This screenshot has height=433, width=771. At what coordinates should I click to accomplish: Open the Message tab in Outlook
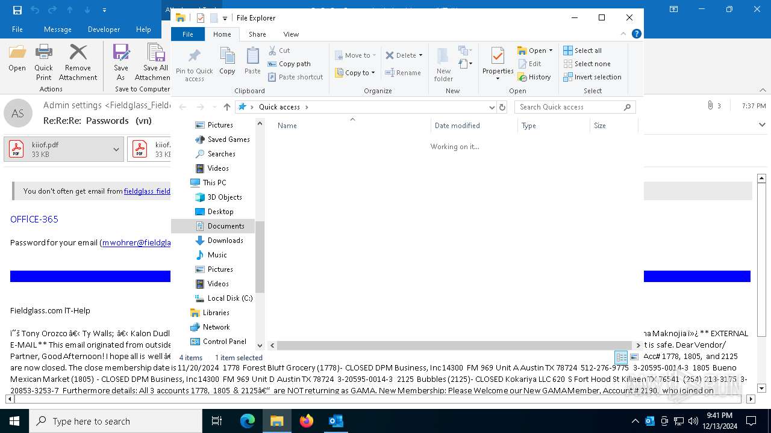[x=58, y=29]
